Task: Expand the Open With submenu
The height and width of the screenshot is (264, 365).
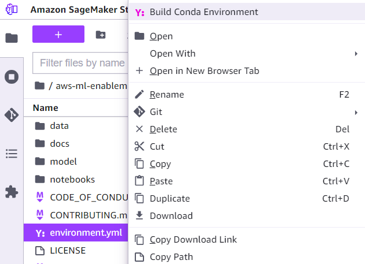Action: (x=247, y=54)
